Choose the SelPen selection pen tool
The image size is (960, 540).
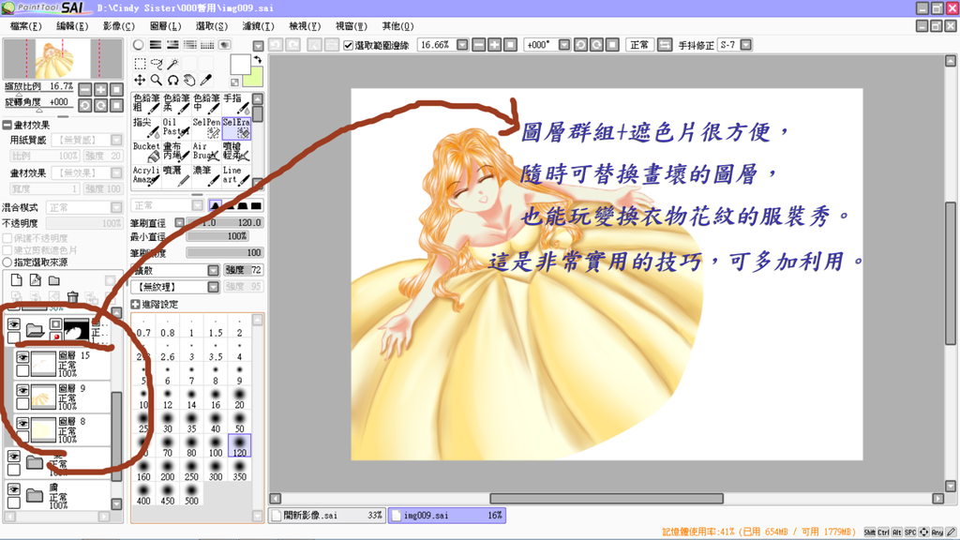(x=206, y=127)
